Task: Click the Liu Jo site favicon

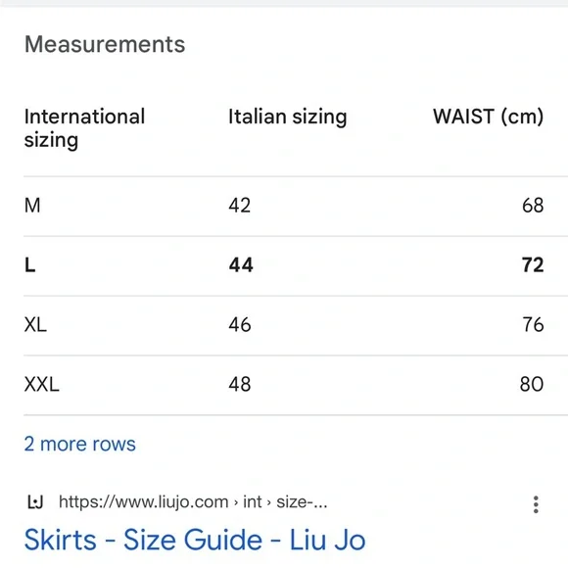Action: pos(35,502)
